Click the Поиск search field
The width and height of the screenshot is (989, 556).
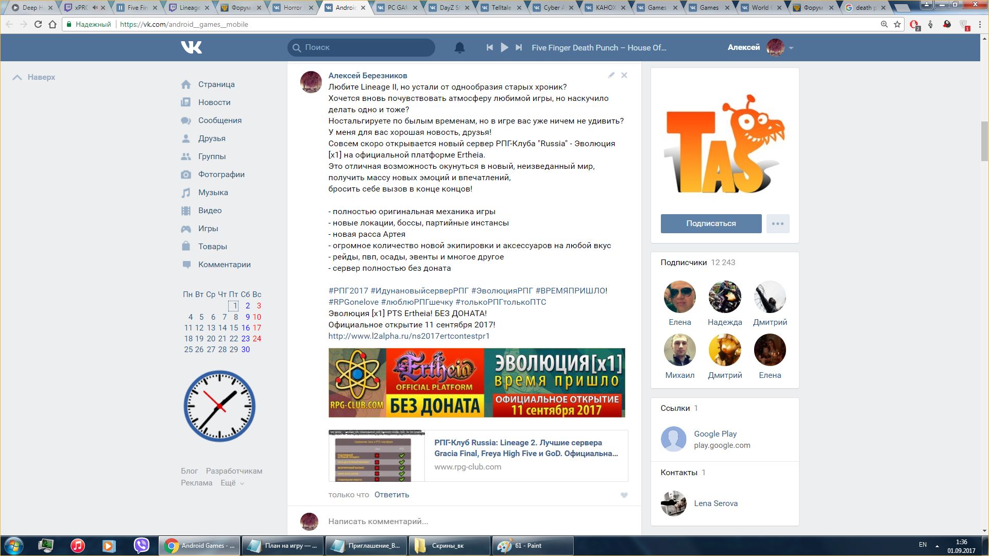(361, 47)
